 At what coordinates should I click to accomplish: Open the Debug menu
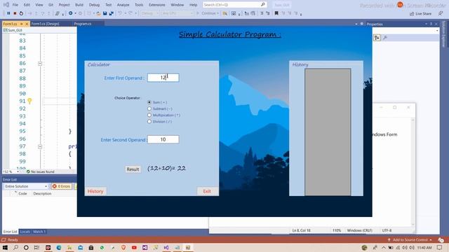94,5
